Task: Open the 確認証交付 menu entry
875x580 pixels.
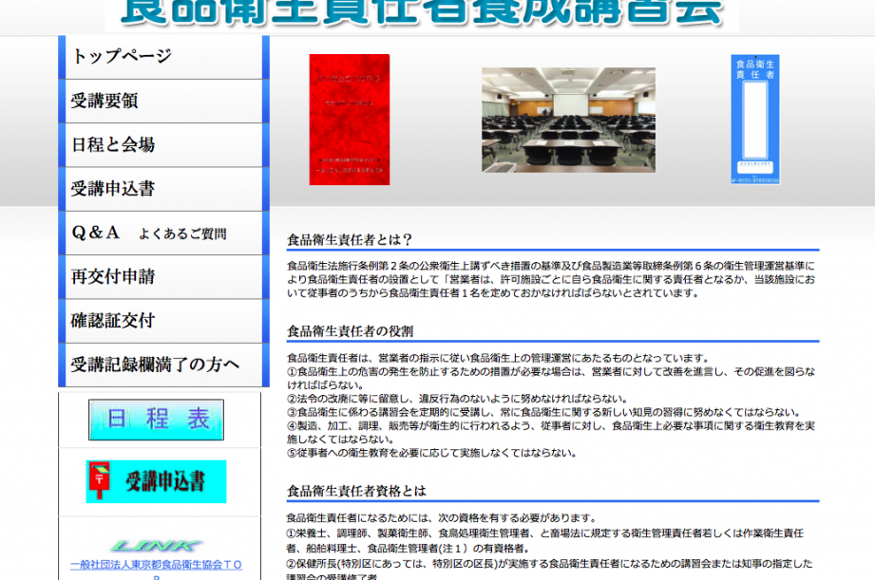Action: coord(162,321)
